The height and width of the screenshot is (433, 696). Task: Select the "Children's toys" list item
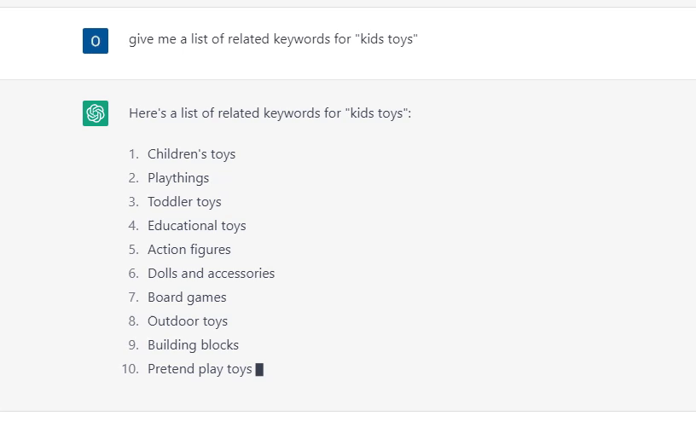point(191,154)
